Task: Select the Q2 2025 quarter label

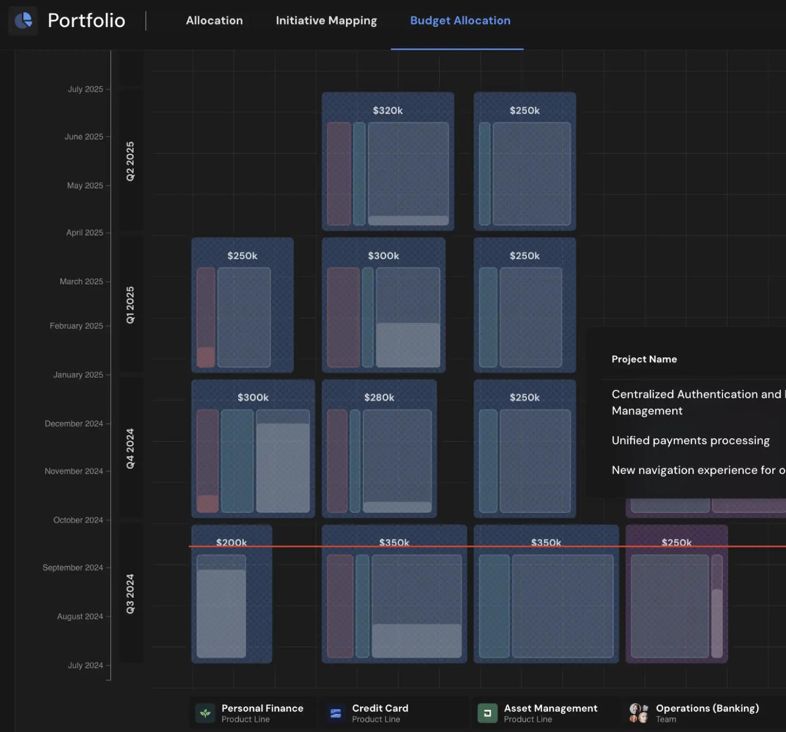Action: click(x=130, y=161)
